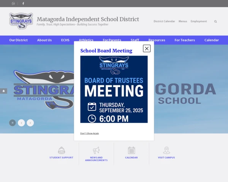Open the site search magnifier icon
Screen dimensions: 228x182
215,22
